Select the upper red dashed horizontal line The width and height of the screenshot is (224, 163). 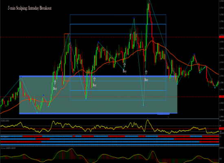(x=110, y=37)
